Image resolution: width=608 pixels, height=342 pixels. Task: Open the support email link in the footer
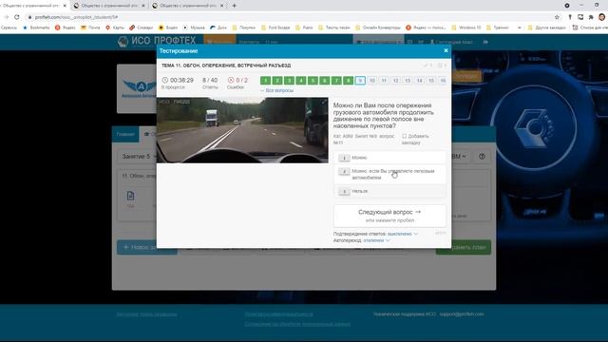pos(462,314)
